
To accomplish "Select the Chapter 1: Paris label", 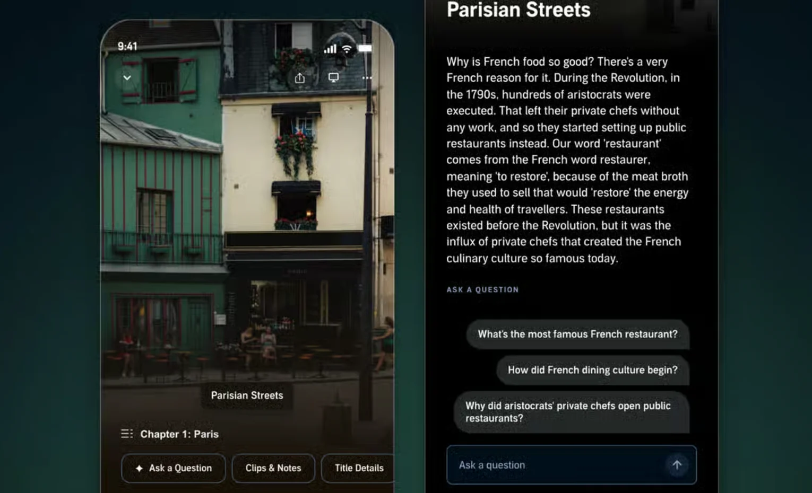I will point(179,434).
